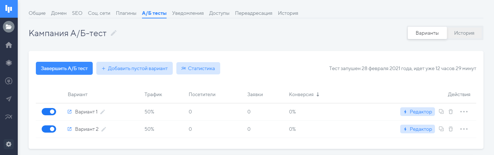The image size is (494, 155).
Task: Expand more actions for Вариант 1
Action: click(464, 112)
